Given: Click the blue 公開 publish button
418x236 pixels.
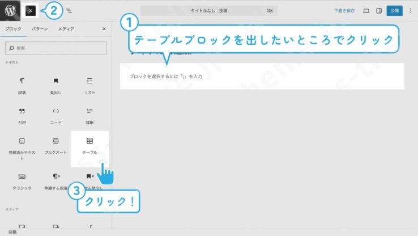Looking at the screenshot, I should tap(395, 11).
